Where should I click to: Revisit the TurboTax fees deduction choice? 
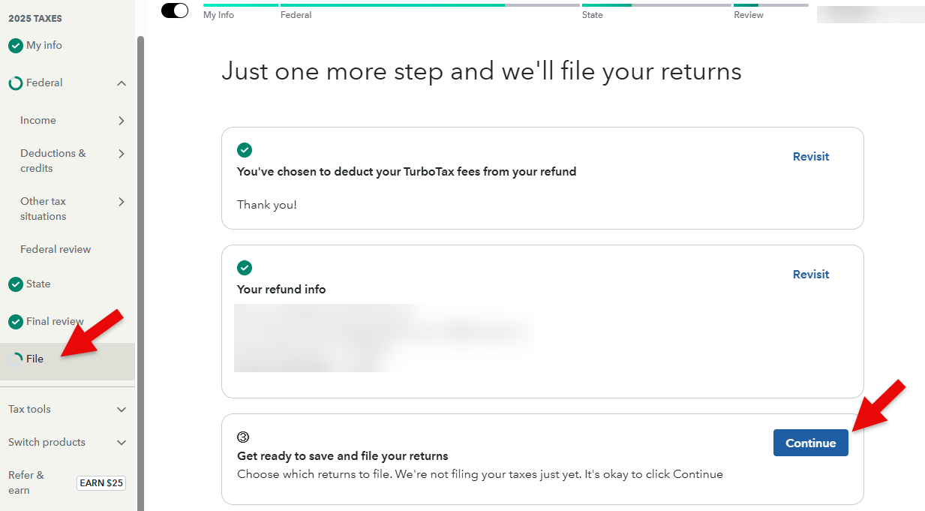tap(811, 157)
